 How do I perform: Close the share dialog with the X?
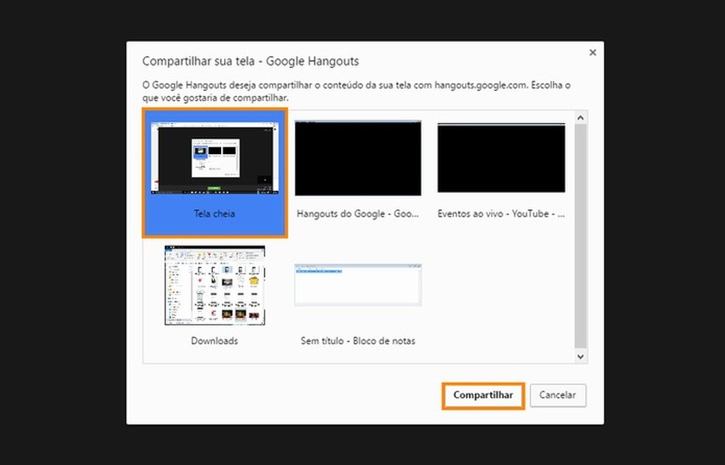point(593,53)
